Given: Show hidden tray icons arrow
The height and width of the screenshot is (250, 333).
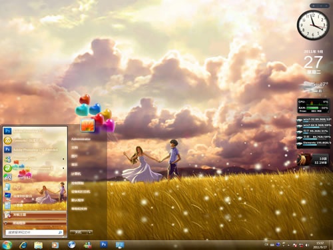Looking at the screenshot, I should tap(288, 245).
